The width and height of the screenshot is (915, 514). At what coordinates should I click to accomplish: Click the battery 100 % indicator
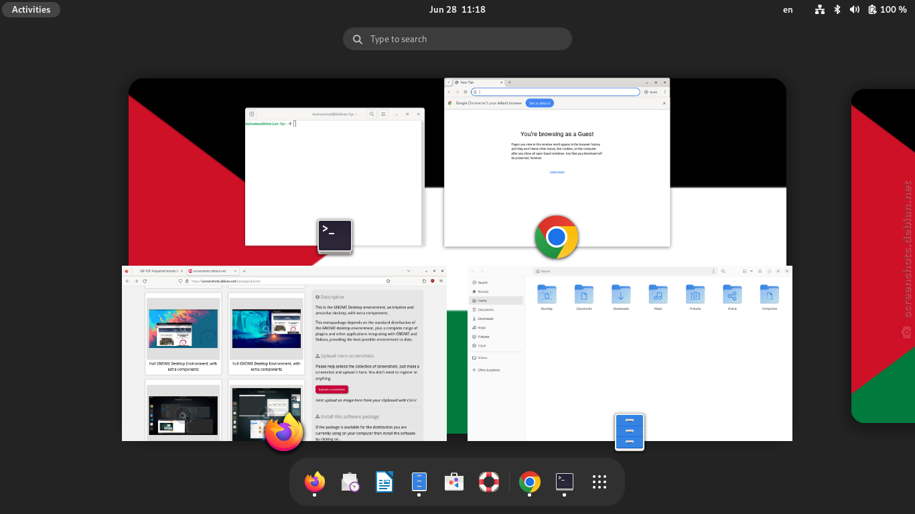coord(888,9)
